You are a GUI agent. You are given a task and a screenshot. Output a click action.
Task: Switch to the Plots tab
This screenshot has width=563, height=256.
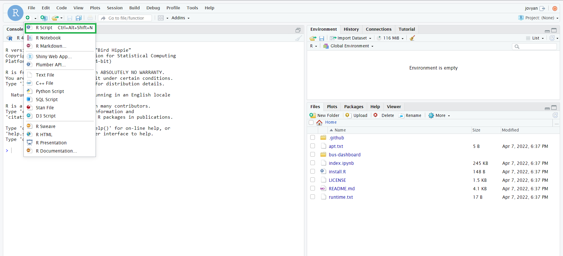click(x=332, y=107)
